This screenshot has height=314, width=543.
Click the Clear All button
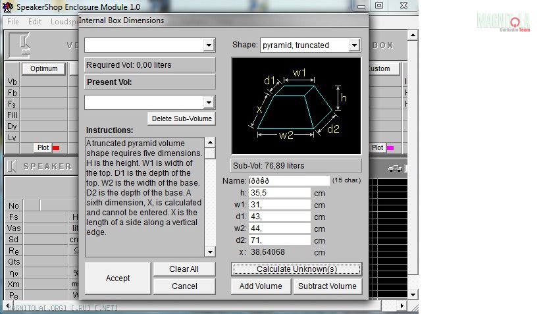(184, 269)
